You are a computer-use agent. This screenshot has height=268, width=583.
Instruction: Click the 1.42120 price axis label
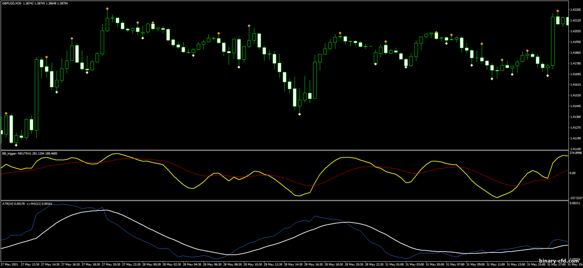pyautogui.click(x=576, y=21)
